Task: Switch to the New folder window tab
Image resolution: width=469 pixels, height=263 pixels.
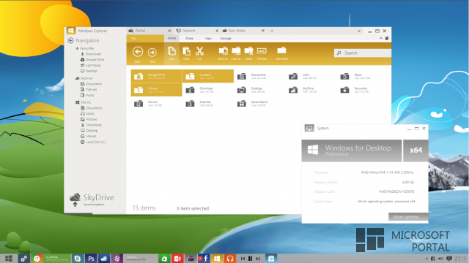Action: (x=243, y=31)
